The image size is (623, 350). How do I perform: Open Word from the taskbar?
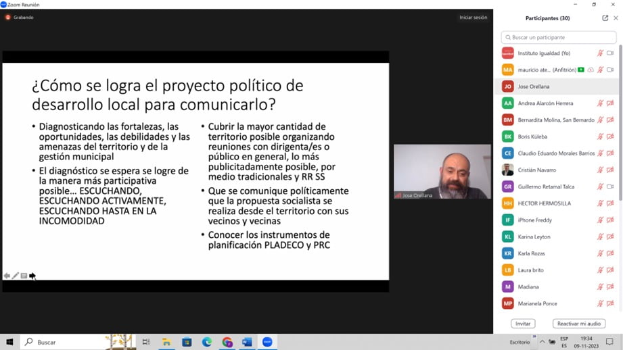[x=247, y=343]
